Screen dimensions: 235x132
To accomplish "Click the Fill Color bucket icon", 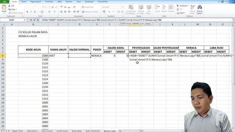I will [x=49, y=12].
